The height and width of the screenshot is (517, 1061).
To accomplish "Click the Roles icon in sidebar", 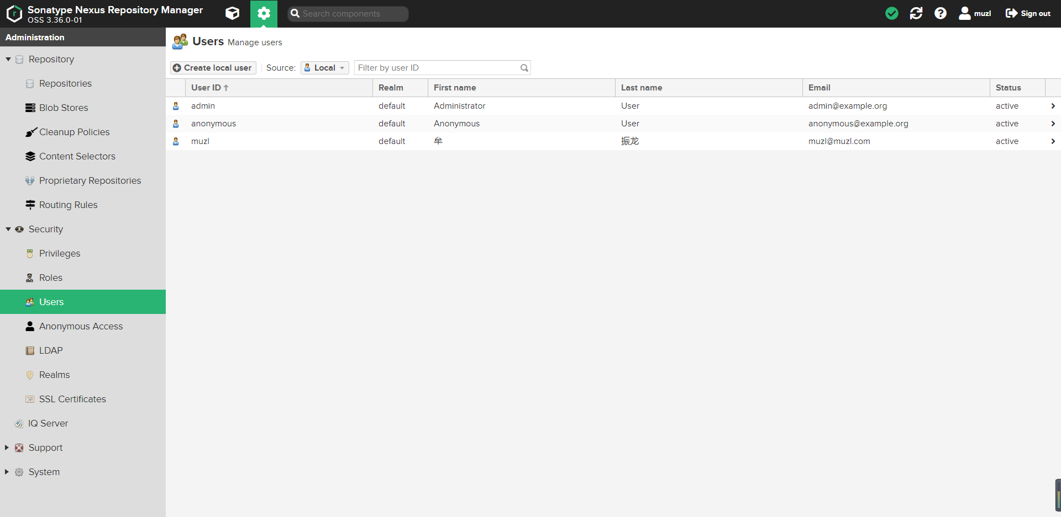I will coord(30,278).
